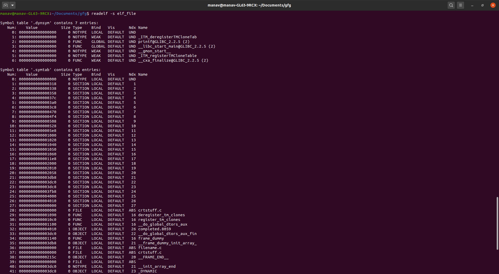Select the '.dynsym' symbol table heading
This screenshot has width=499, height=274.
coord(49,23)
